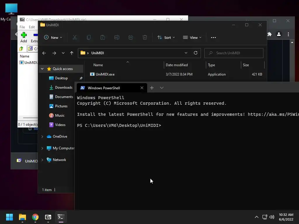Select Desktop in Quick access

coord(61,78)
